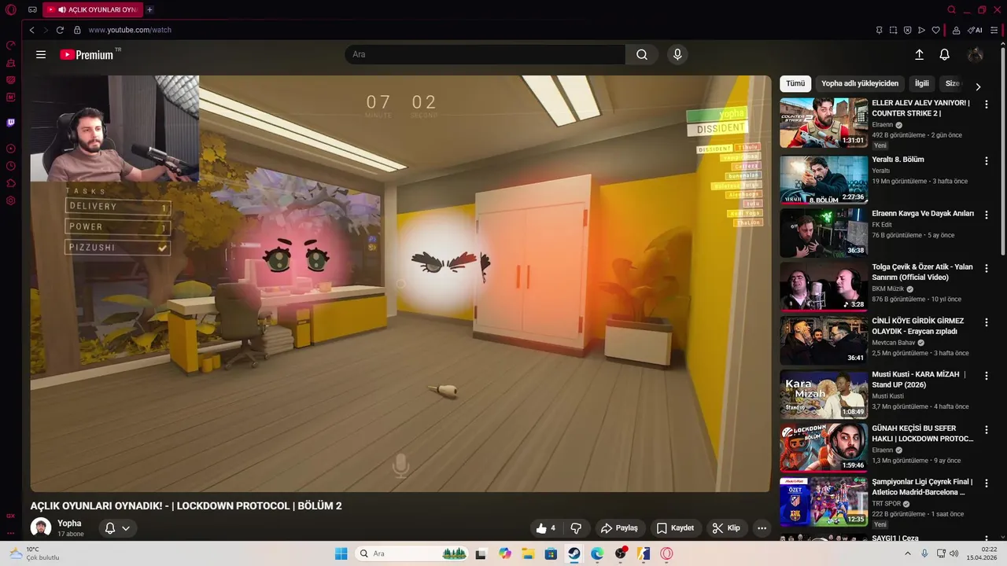This screenshot has width=1007, height=566.
Task: Show hidden system tray icons
Action: tap(908, 553)
